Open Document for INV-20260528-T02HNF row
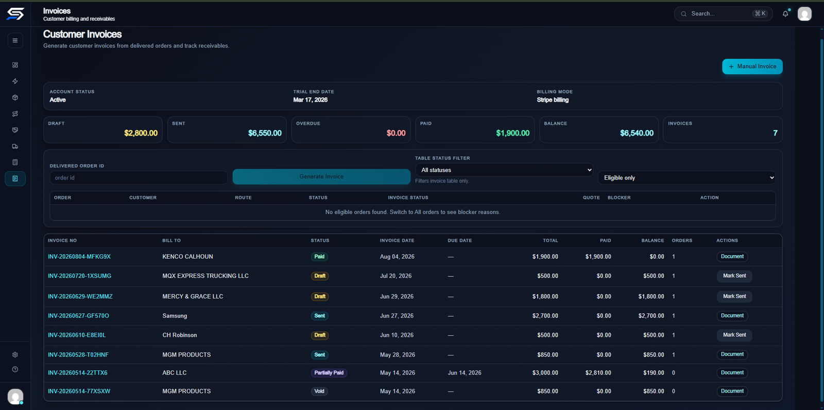 [732, 354]
